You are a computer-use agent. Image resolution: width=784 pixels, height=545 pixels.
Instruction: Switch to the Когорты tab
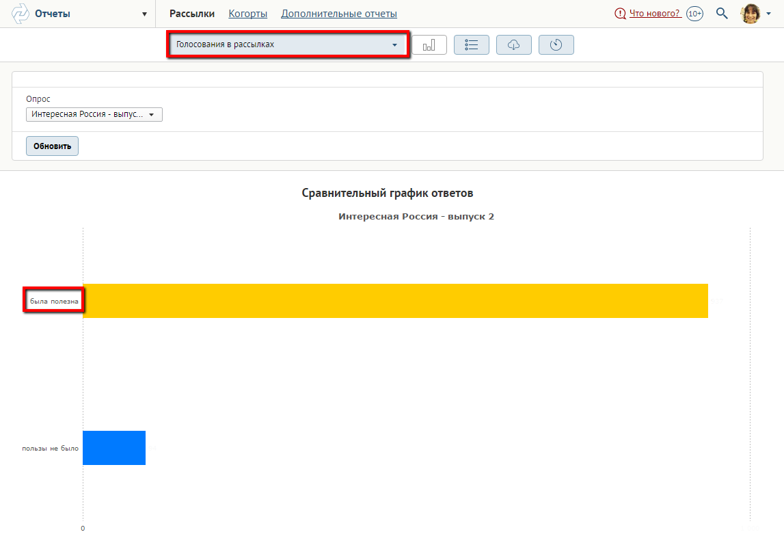coord(247,14)
